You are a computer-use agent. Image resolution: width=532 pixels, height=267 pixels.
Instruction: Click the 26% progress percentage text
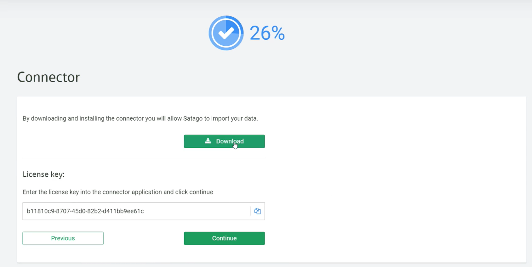[267, 33]
